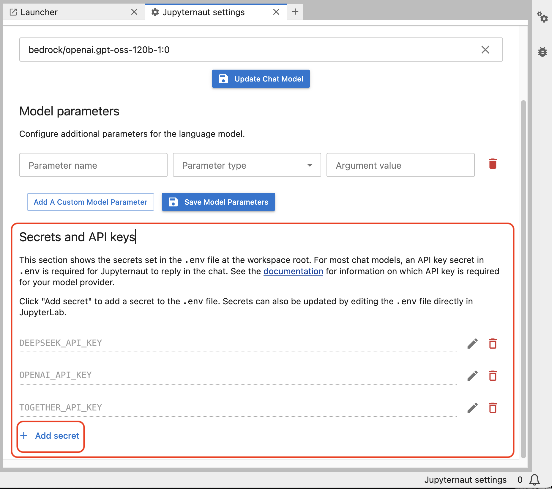Edit the OPENAI_API_KEY secret with pencil icon
Screen dimensions: 552x489
(x=472, y=376)
